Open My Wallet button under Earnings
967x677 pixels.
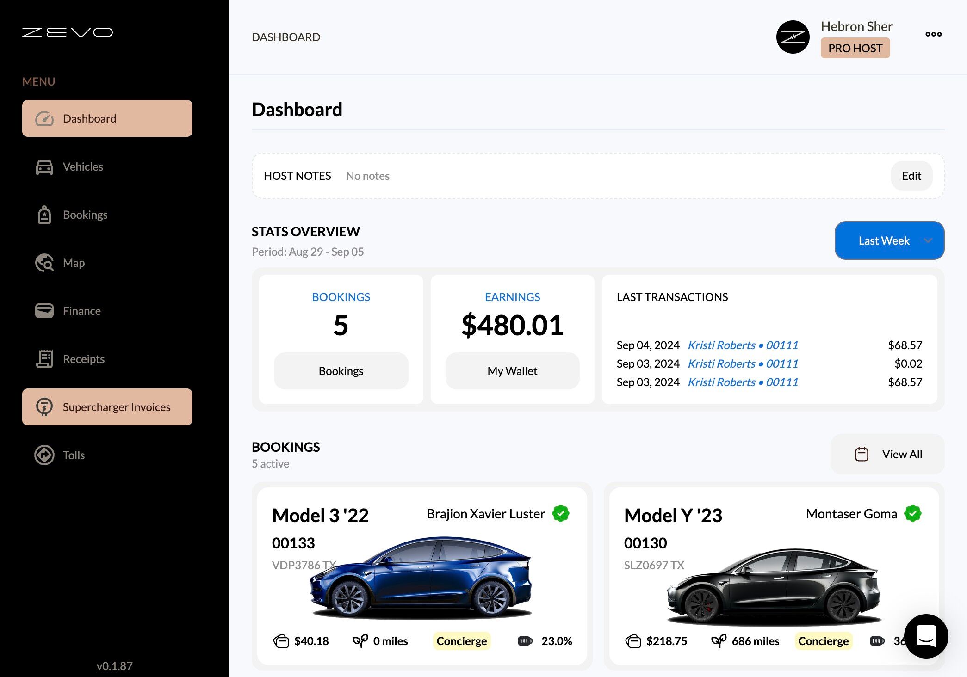point(512,371)
